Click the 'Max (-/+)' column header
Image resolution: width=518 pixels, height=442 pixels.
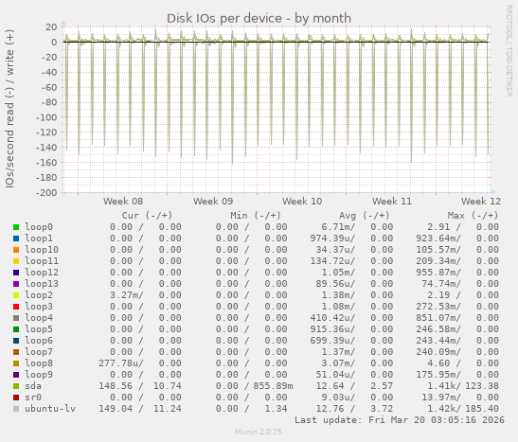473,216
